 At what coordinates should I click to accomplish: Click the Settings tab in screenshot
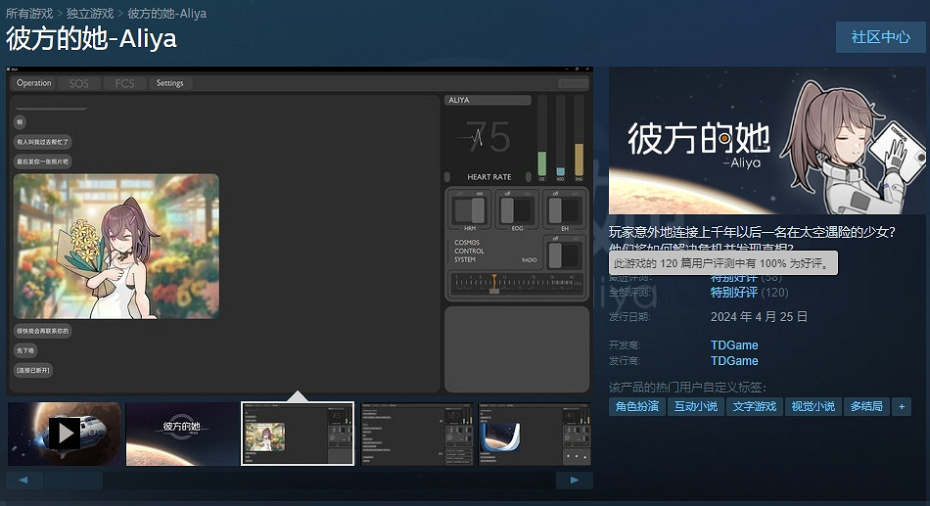coord(169,83)
